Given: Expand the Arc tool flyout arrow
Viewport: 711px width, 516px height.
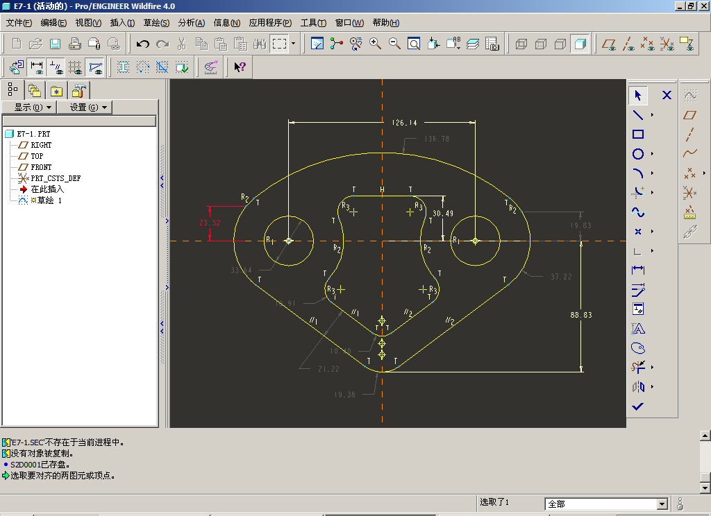Looking at the screenshot, I should [653, 173].
